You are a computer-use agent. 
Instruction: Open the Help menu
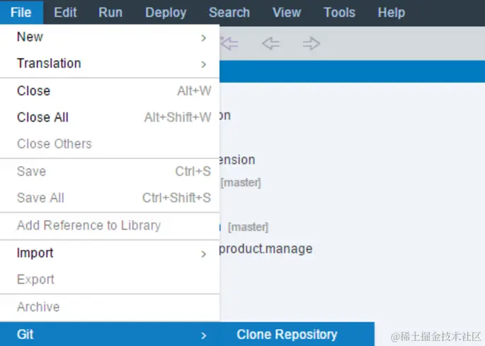pos(392,13)
